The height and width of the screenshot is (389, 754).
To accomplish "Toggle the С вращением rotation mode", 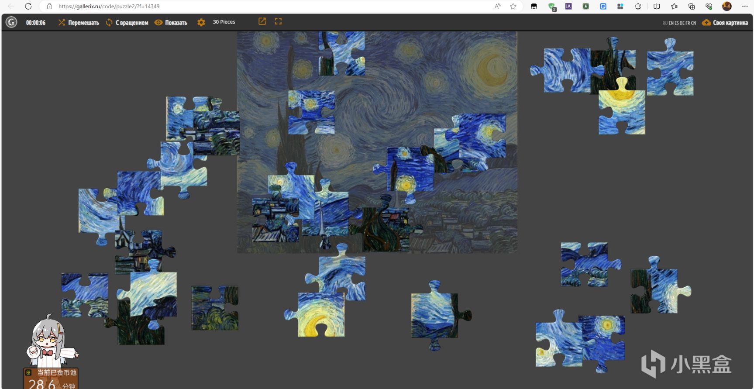I will tap(127, 23).
